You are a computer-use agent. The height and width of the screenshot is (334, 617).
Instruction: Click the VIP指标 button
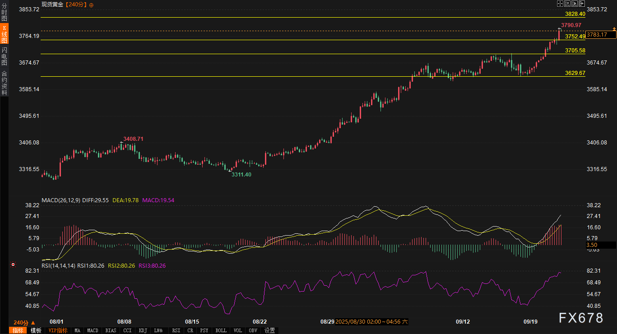point(58,330)
